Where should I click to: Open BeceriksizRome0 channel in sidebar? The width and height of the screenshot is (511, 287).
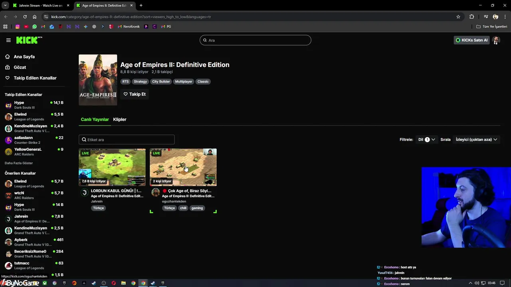coord(34,254)
